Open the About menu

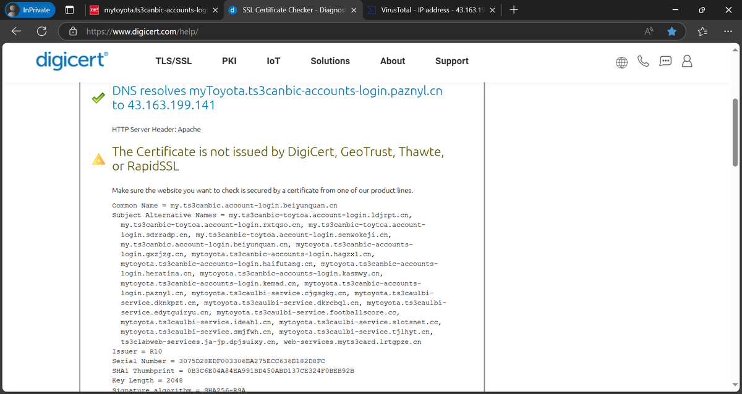point(393,61)
